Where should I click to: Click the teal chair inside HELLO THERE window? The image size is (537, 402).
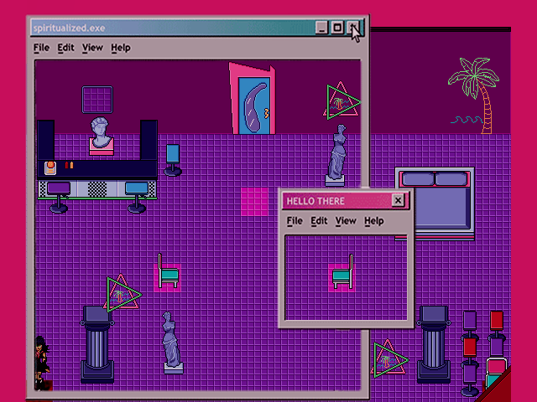click(x=343, y=272)
